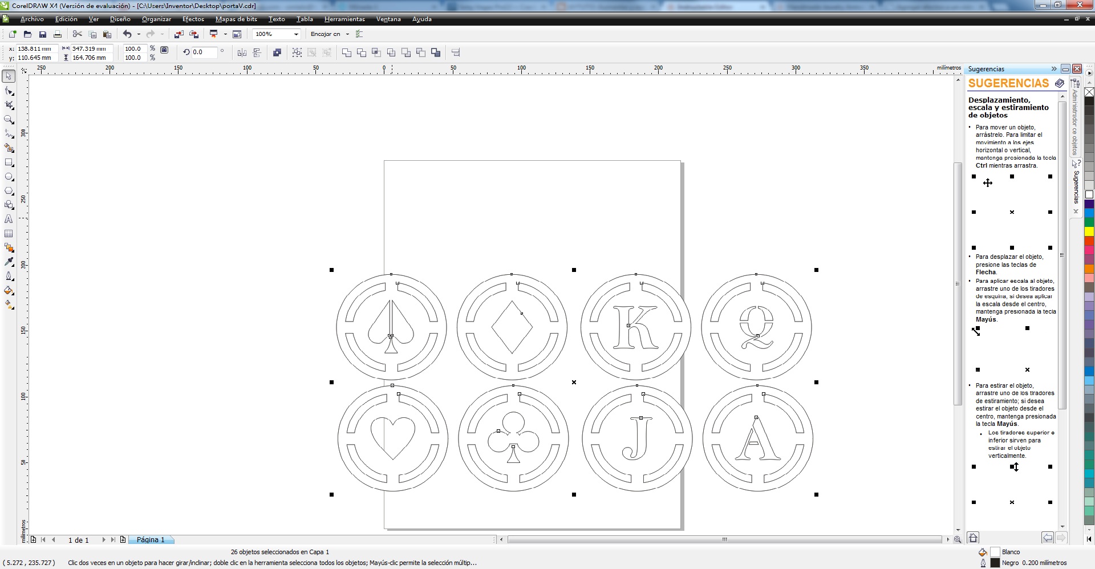Screen dimensions: 1095x569
Task: Open the Ayuda menu
Action: point(422,19)
